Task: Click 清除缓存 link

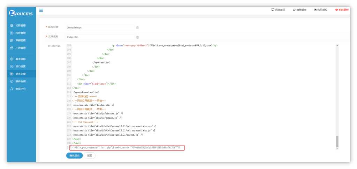Action: coord(302,10)
